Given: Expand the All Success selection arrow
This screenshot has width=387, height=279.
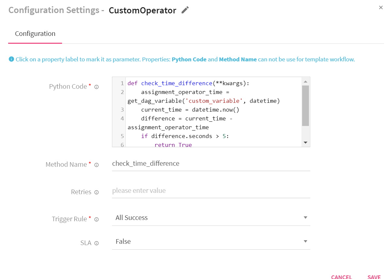Looking at the screenshot, I should click(305, 217).
